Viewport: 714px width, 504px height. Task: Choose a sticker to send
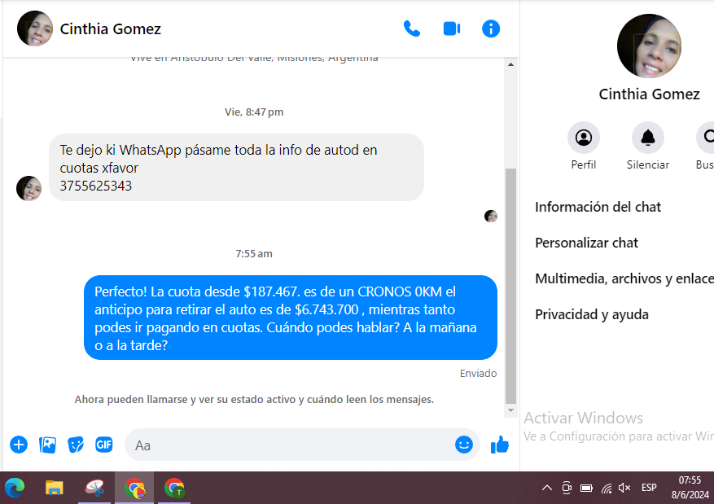tap(76, 445)
